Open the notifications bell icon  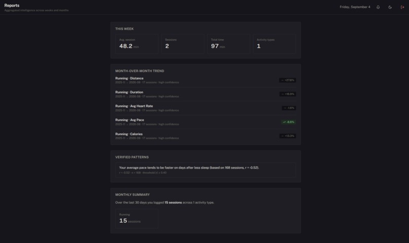click(378, 7)
